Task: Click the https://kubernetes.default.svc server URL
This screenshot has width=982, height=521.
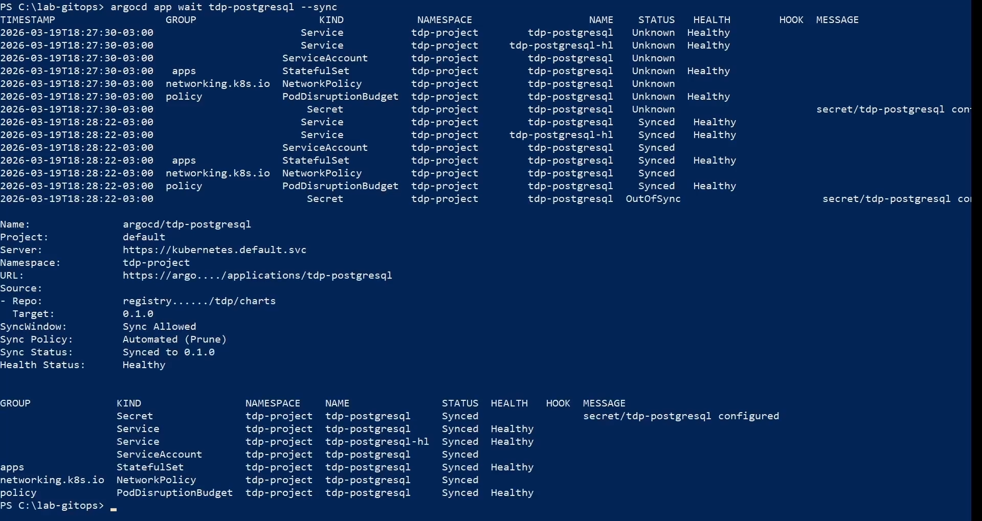Action: coord(214,250)
